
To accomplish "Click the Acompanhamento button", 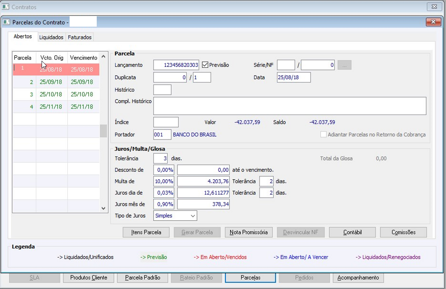I will 358,278.
